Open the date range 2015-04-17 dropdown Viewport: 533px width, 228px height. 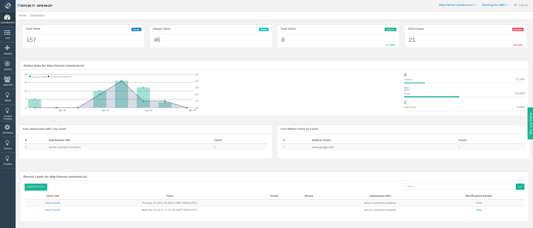[37, 5]
